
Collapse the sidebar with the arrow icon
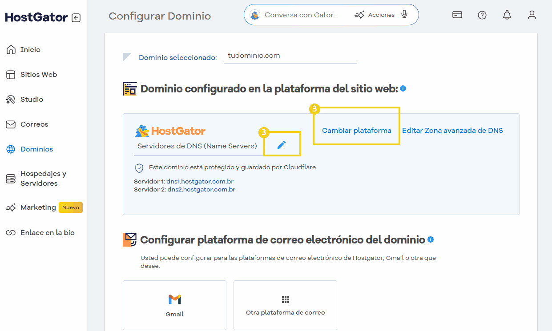(x=76, y=18)
